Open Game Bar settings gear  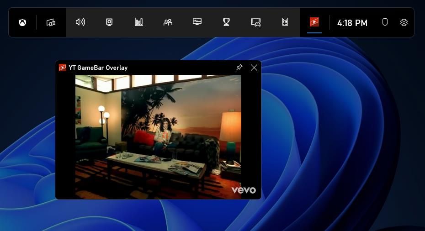(404, 22)
